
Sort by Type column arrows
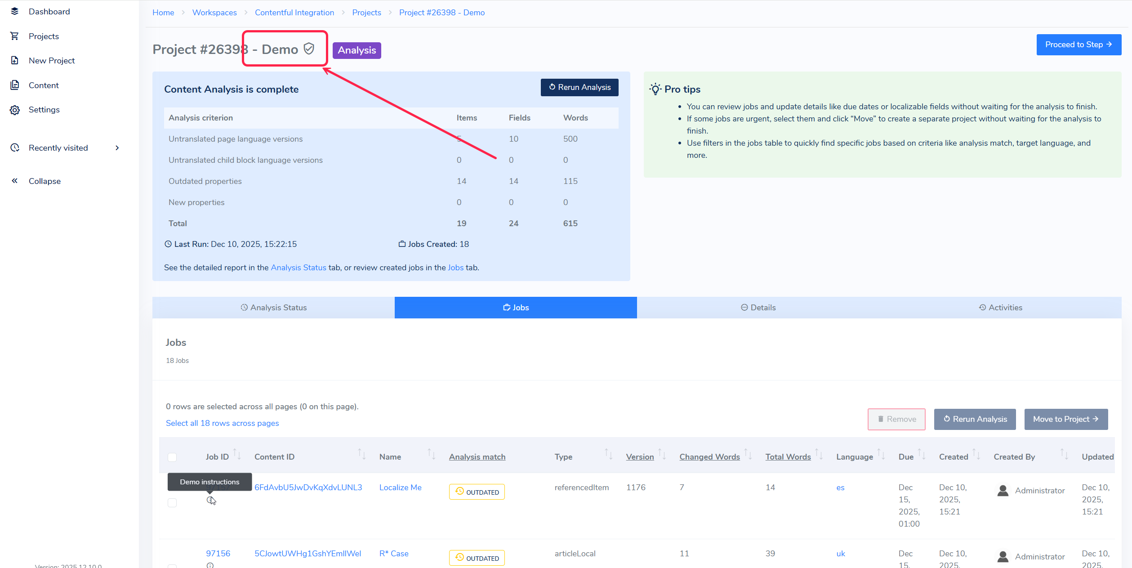[x=609, y=454]
